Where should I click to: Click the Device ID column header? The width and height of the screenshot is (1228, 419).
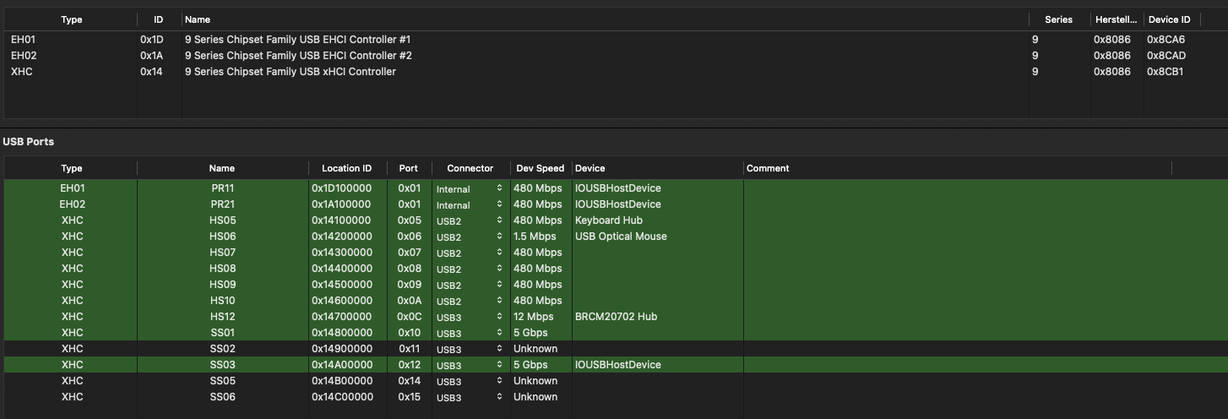tap(1169, 19)
